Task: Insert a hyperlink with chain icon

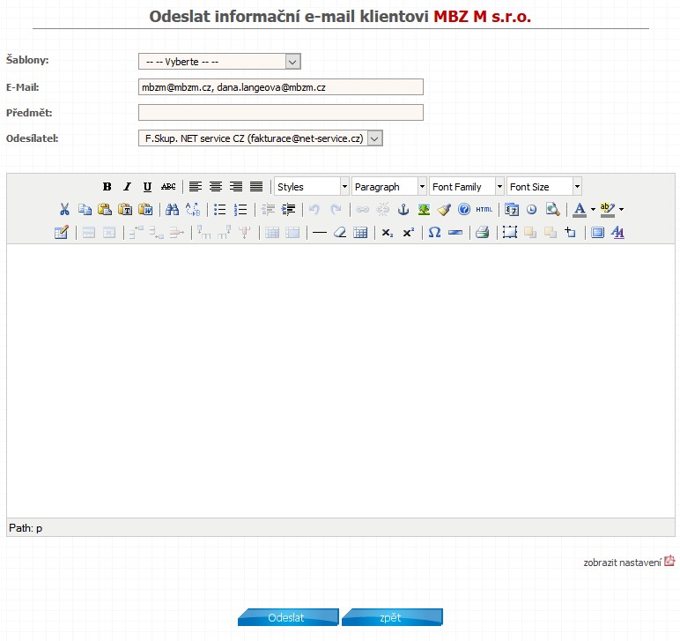Action: (x=363, y=210)
